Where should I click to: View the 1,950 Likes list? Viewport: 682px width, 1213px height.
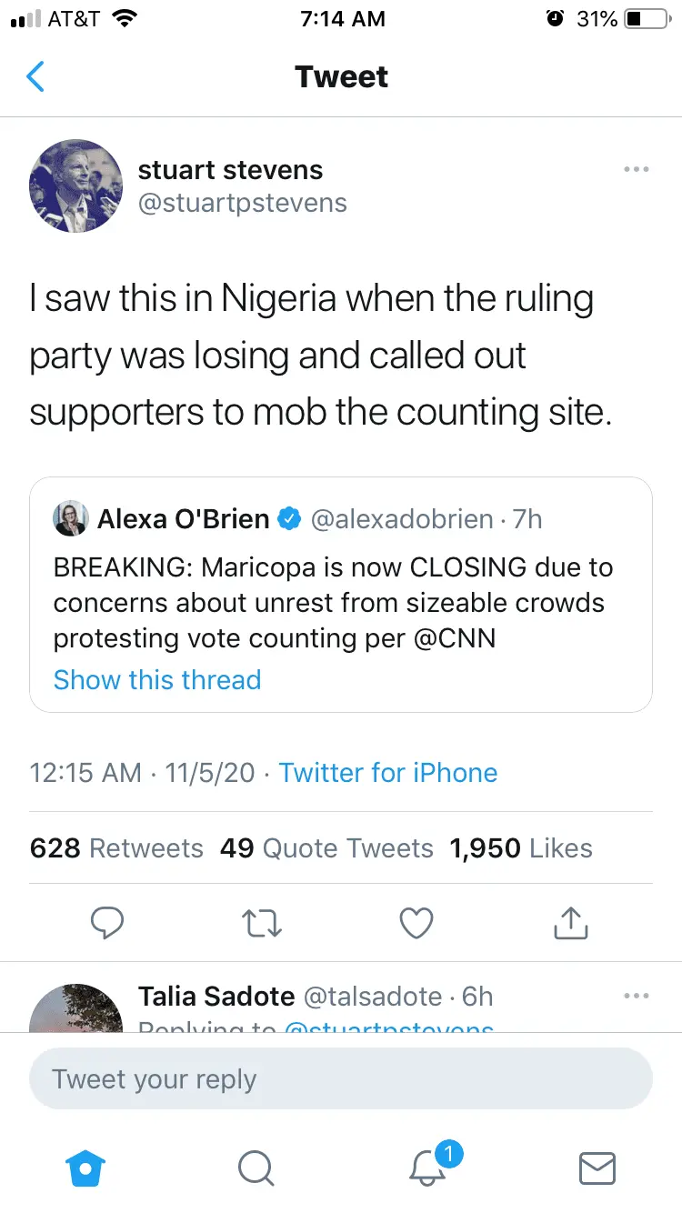coord(520,848)
